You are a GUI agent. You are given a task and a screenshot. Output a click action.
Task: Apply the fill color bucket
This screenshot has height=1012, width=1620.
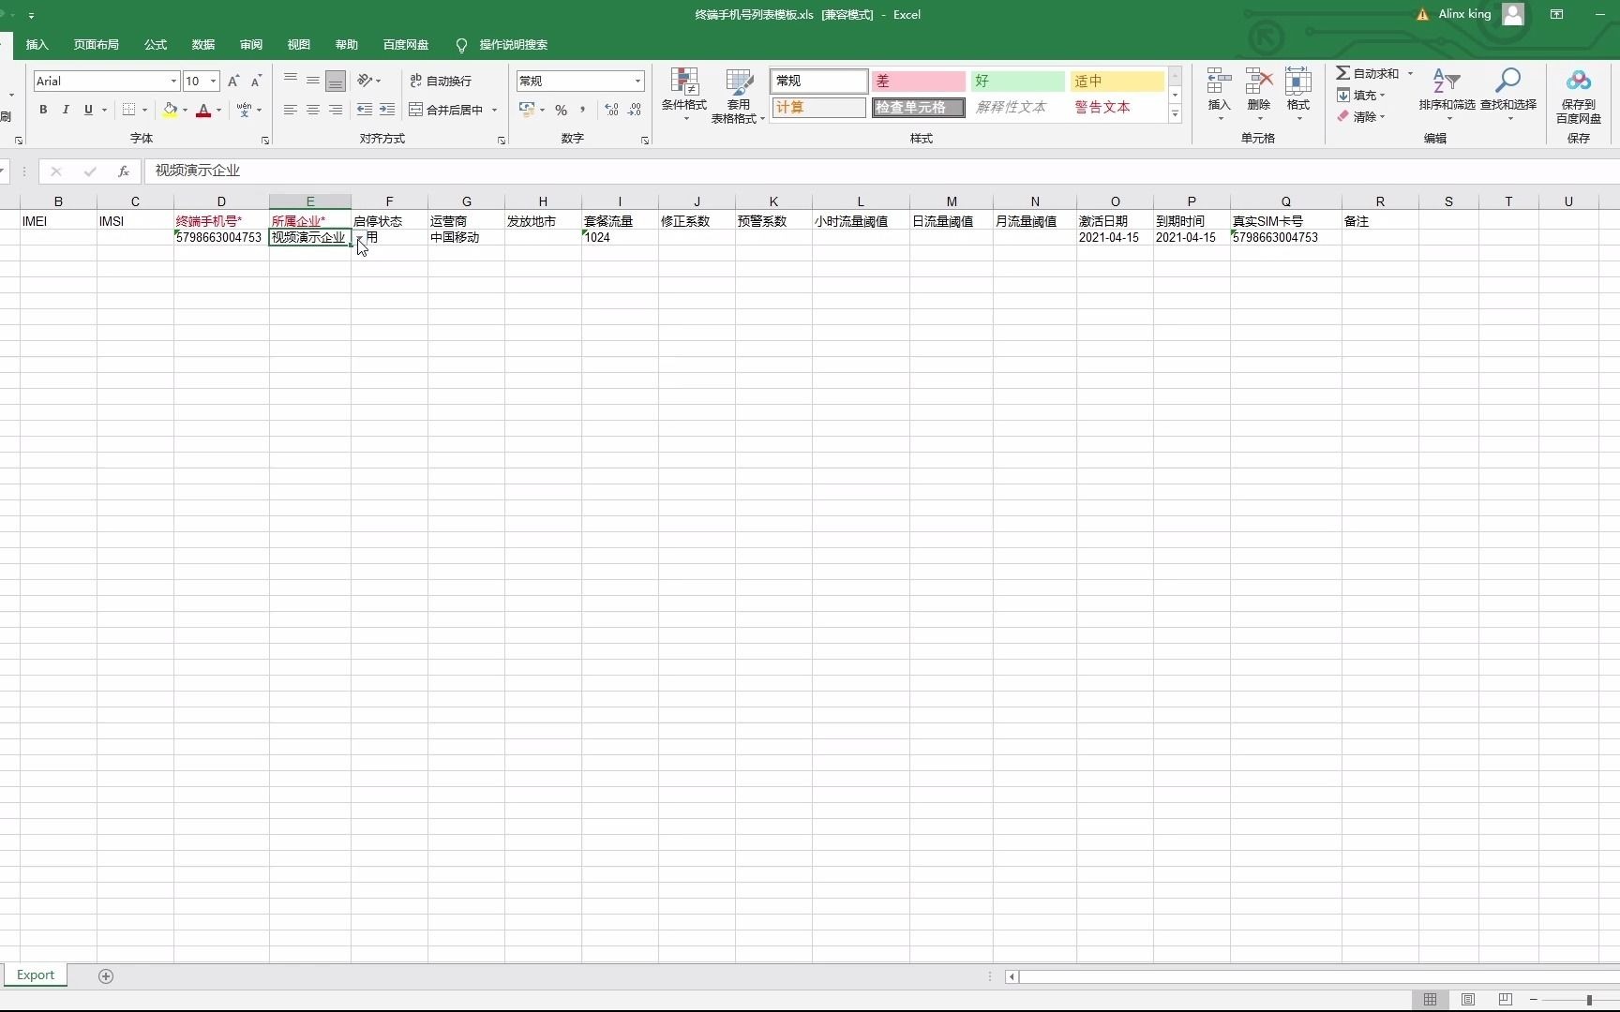pos(170,110)
